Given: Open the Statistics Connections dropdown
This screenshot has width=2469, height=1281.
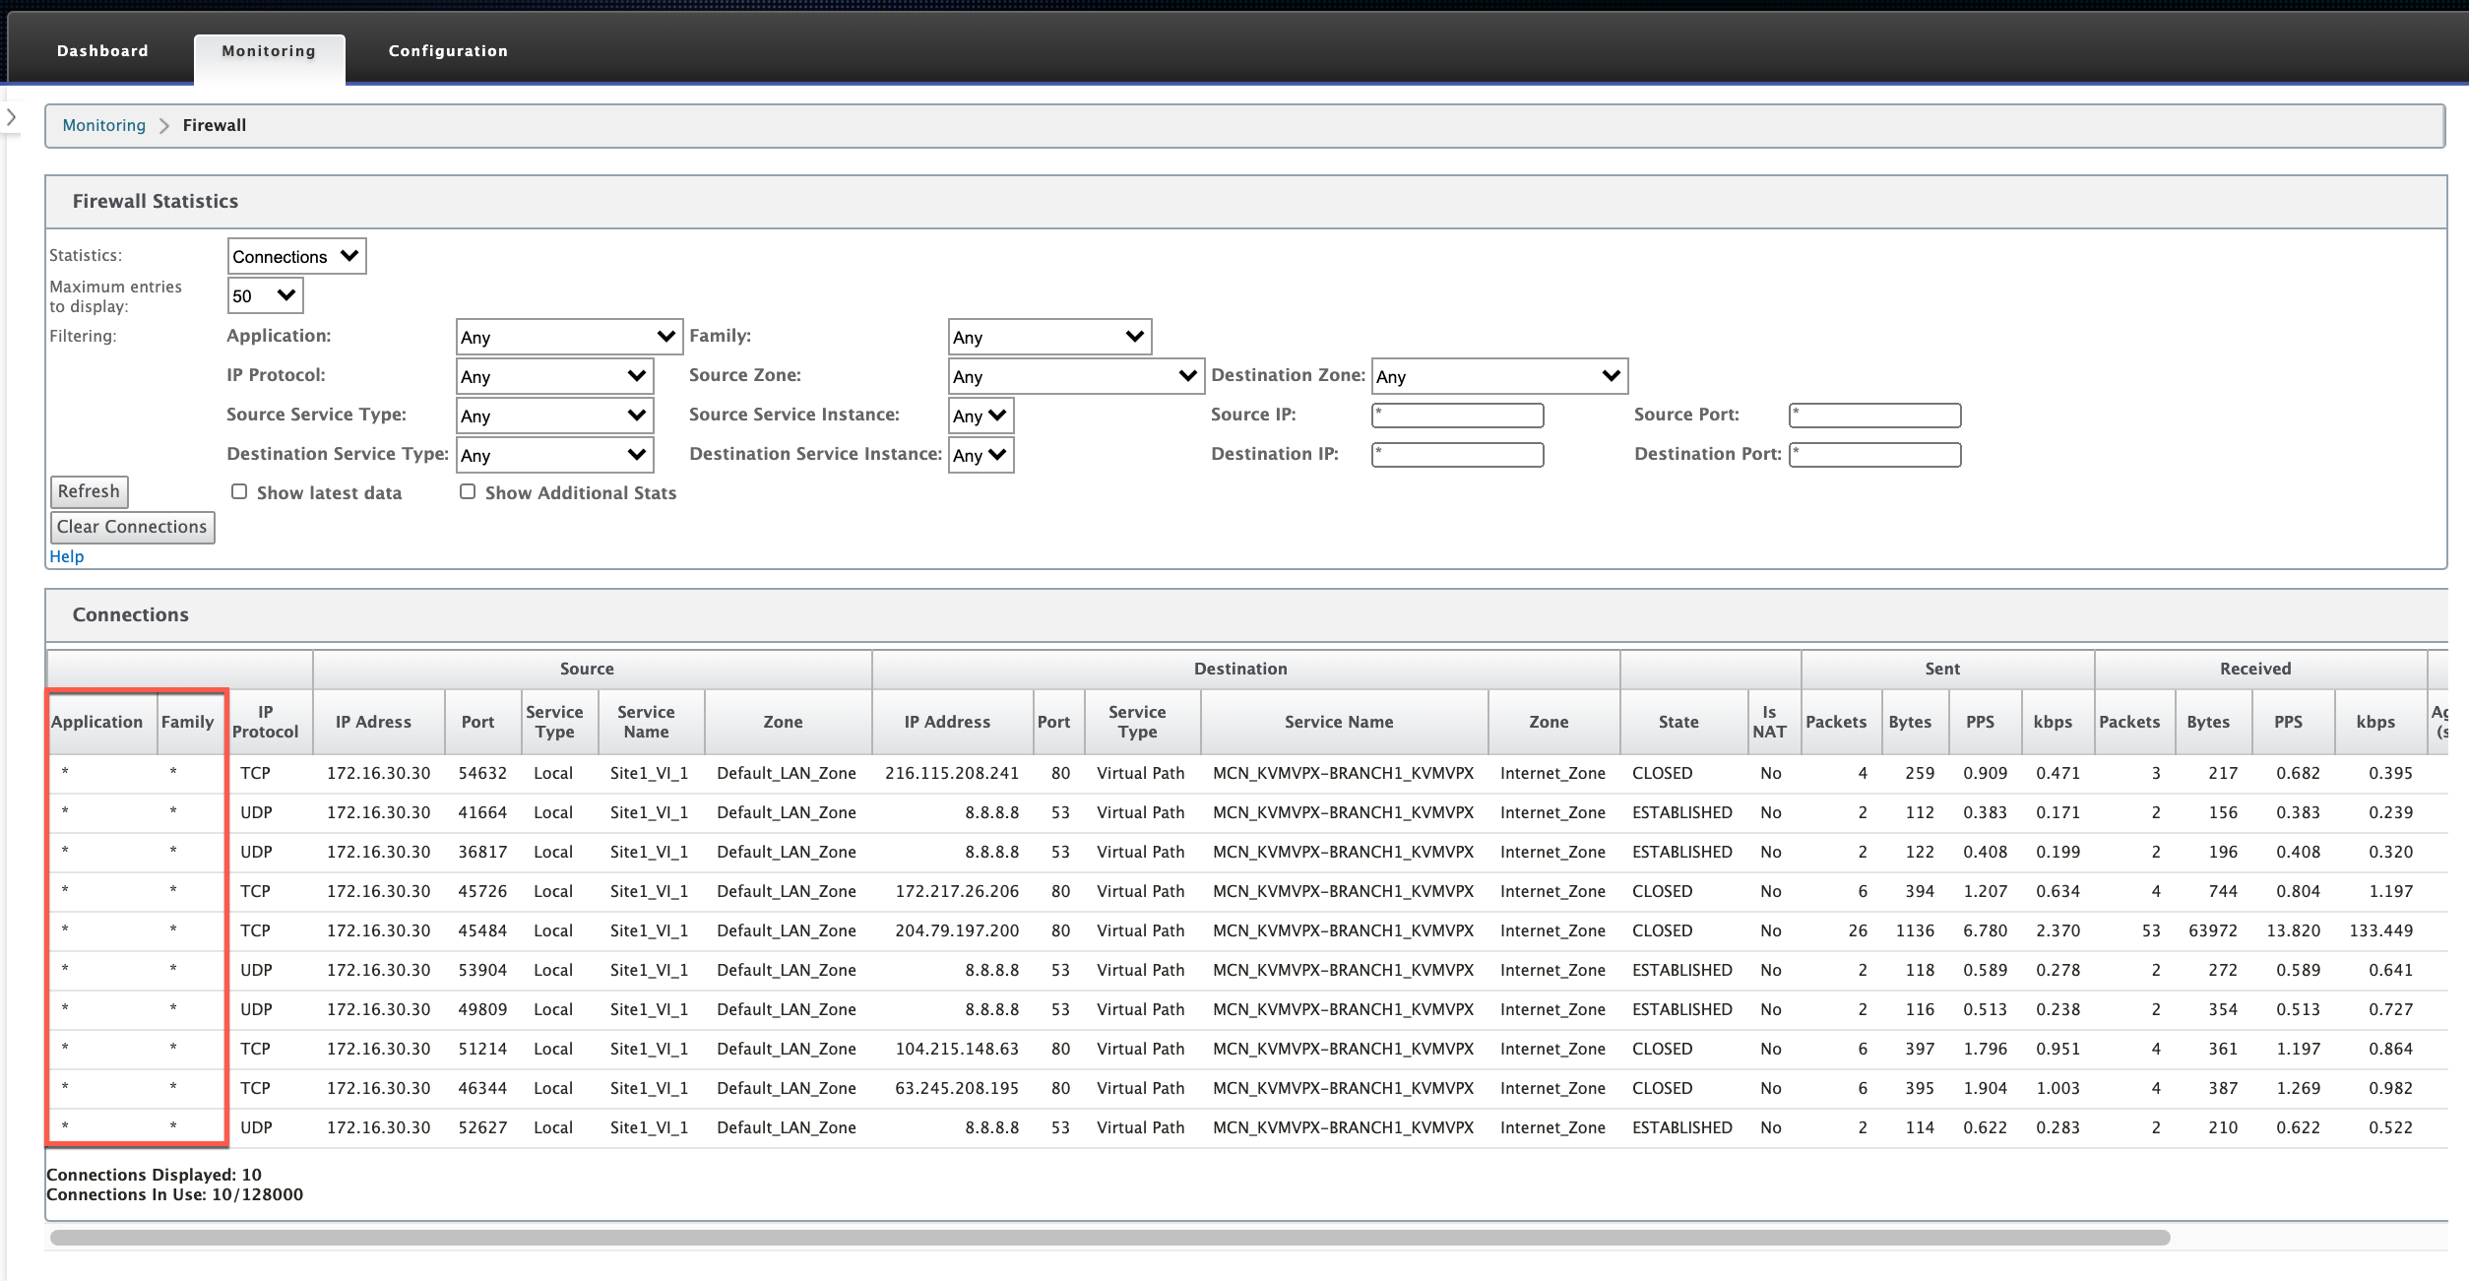Looking at the screenshot, I should [296, 256].
